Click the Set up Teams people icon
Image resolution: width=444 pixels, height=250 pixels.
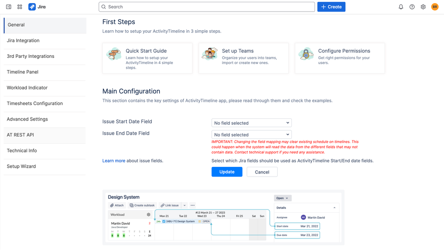click(x=210, y=53)
